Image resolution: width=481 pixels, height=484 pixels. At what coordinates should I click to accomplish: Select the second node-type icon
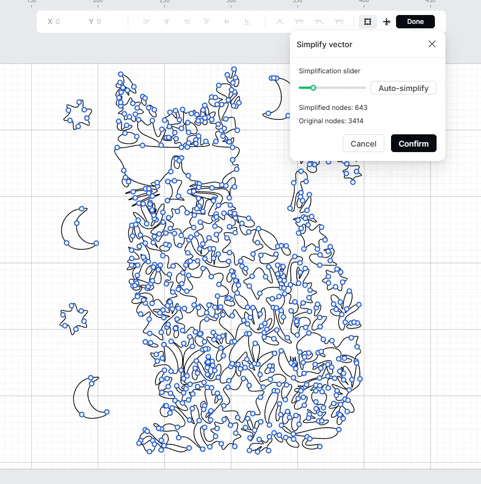pyautogui.click(x=299, y=22)
